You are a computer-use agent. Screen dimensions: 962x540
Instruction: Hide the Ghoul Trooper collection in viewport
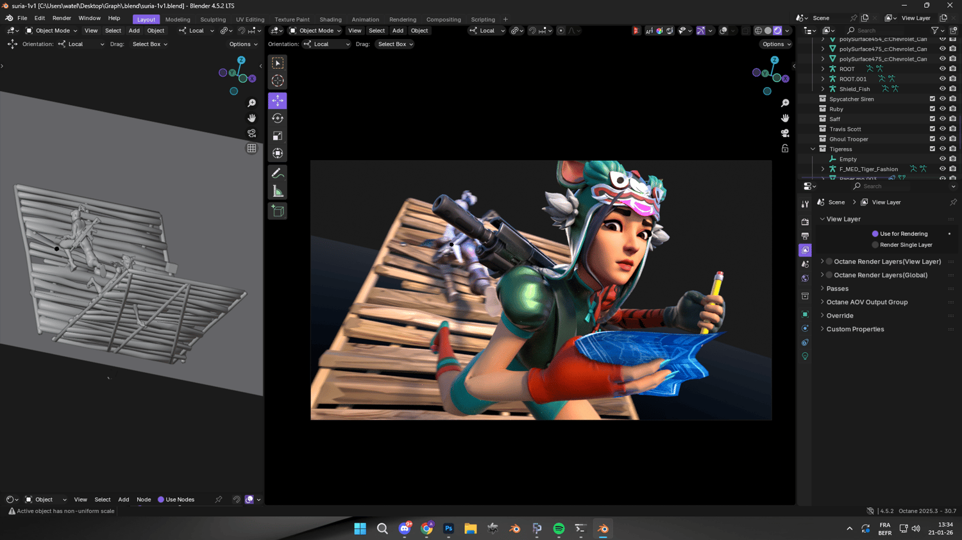tap(943, 138)
